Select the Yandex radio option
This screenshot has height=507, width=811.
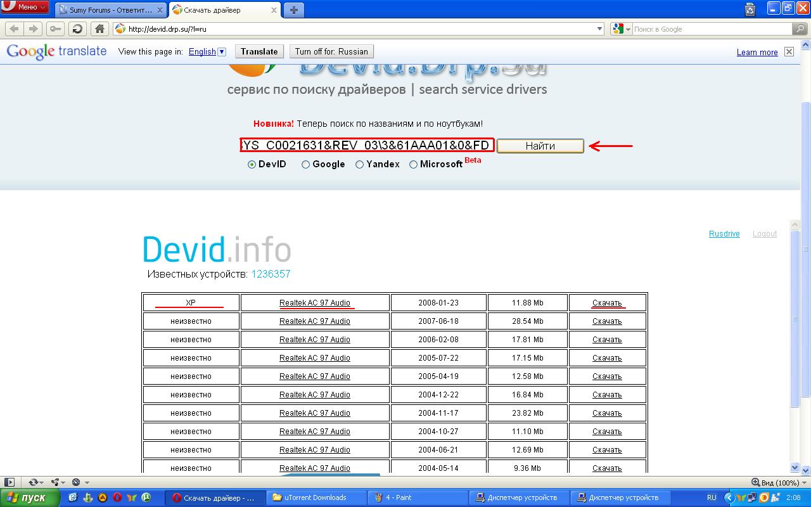pyautogui.click(x=360, y=164)
